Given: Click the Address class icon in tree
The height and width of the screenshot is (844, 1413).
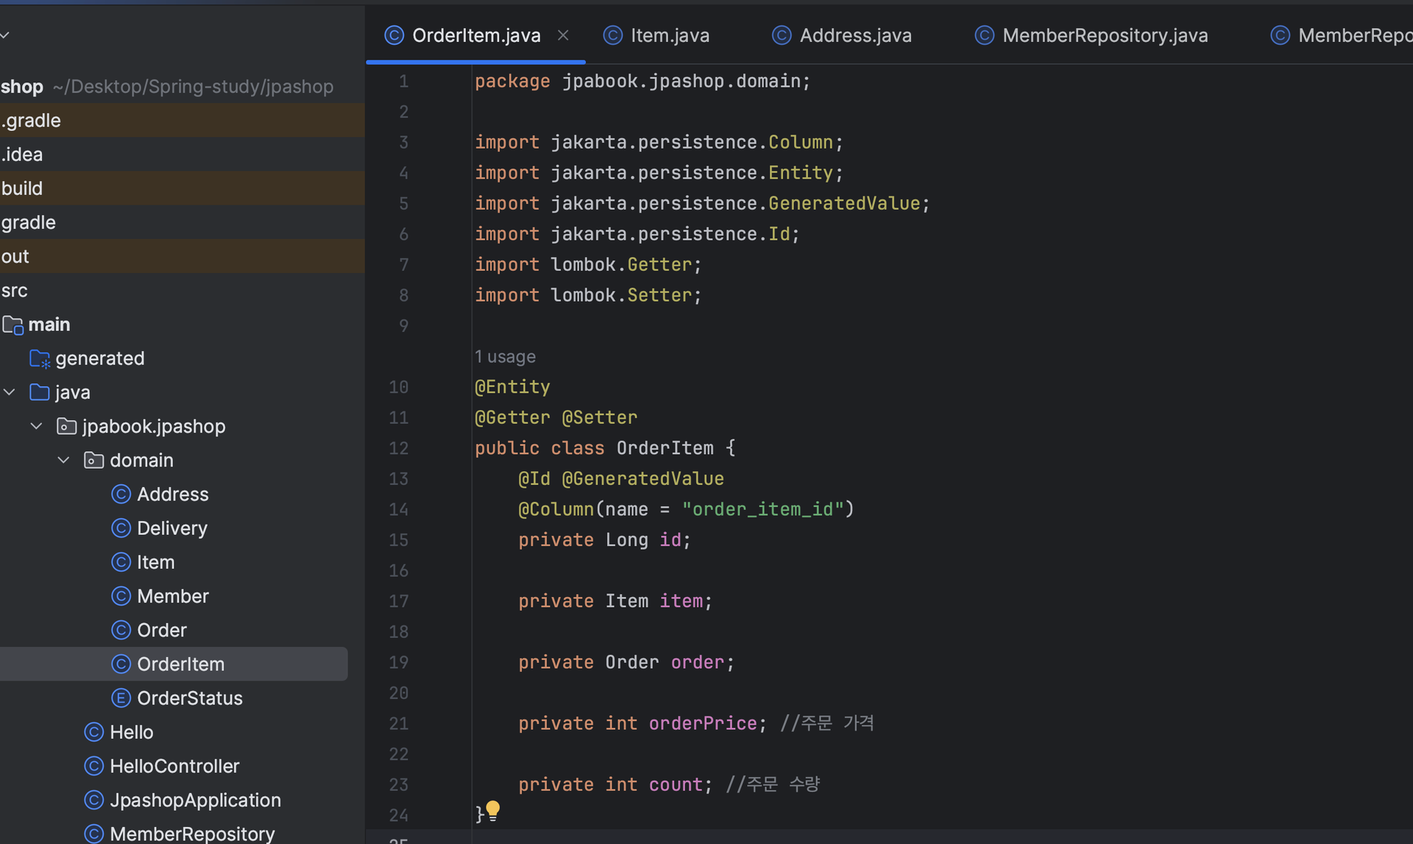Looking at the screenshot, I should (x=121, y=494).
